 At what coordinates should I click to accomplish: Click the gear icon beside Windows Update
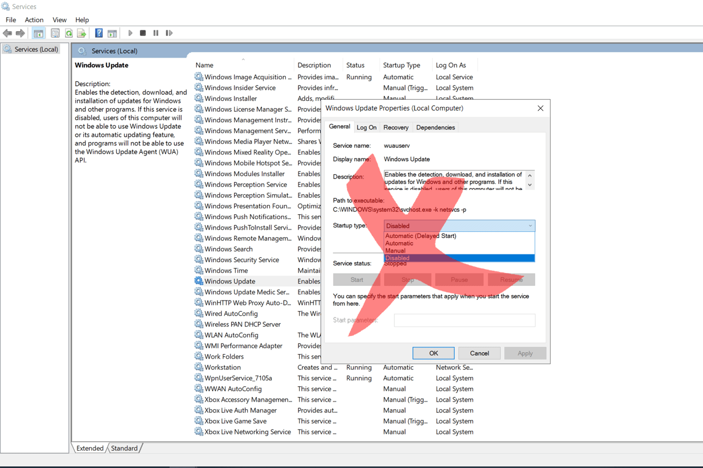click(199, 281)
